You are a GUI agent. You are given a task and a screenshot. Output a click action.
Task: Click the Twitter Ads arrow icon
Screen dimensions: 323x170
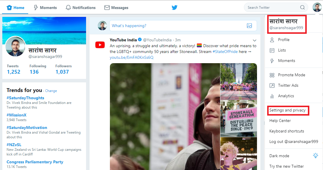[272, 85]
